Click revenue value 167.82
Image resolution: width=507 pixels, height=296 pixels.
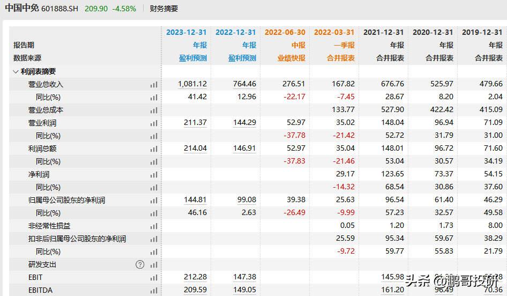343,84
